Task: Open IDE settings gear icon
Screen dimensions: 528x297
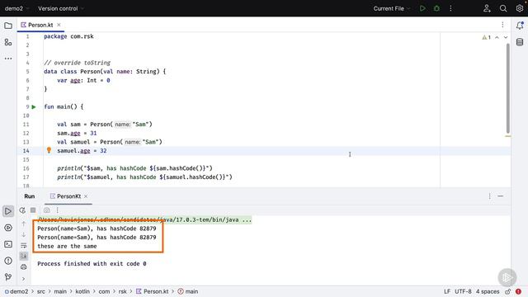Action: coord(520,8)
